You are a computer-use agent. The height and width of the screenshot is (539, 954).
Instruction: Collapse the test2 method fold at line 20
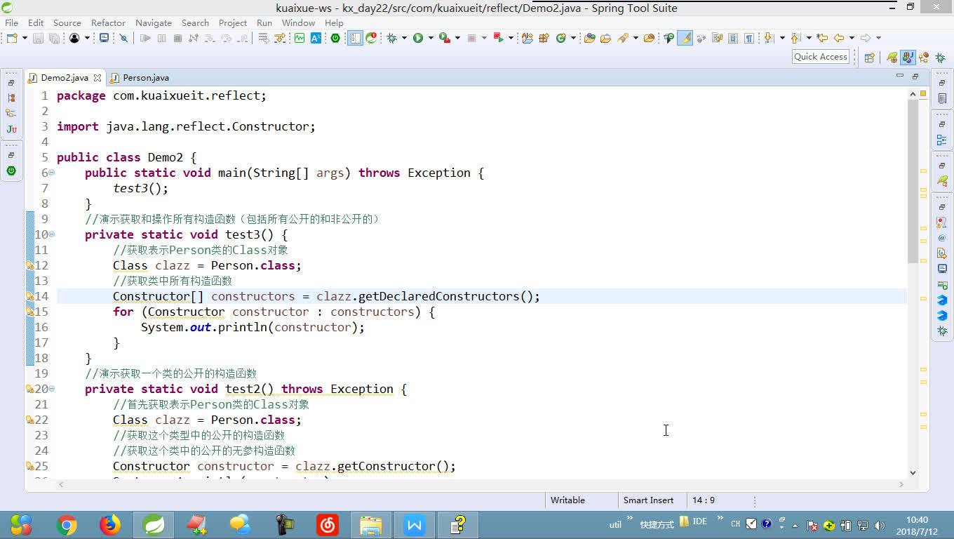coord(52,389)
